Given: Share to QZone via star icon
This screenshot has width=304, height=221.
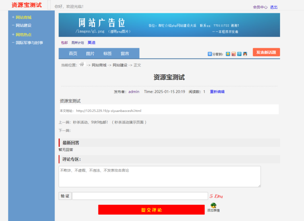Looking at the screenshot, I should [228, 54].
